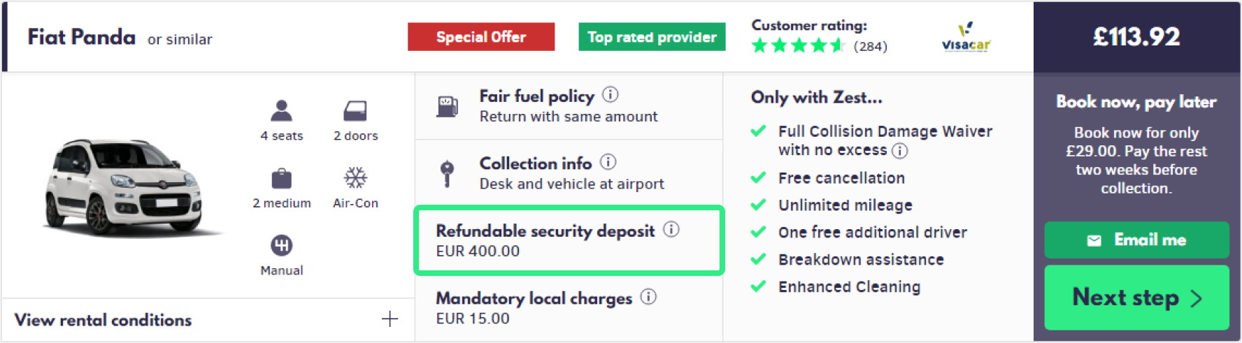Click the Mandatory local charges info icon

click(x=649, y=297)
